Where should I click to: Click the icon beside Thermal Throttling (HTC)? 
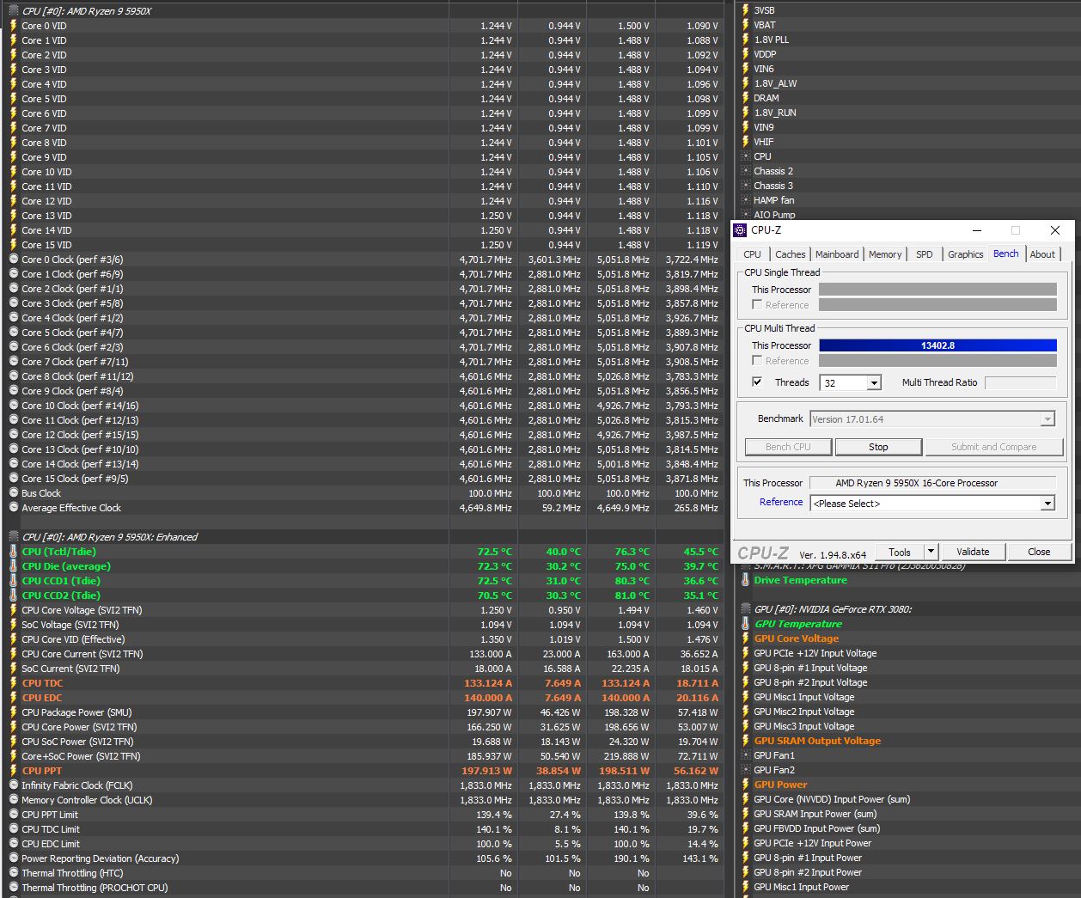point(13,873)
